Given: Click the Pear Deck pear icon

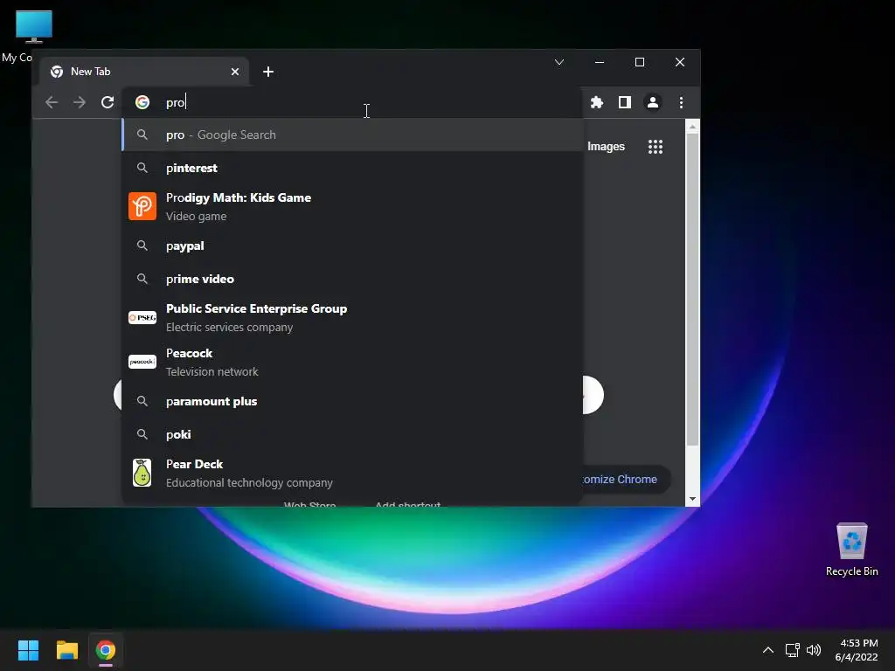Looking at the screenshot, I should click(x=142, y=473).
